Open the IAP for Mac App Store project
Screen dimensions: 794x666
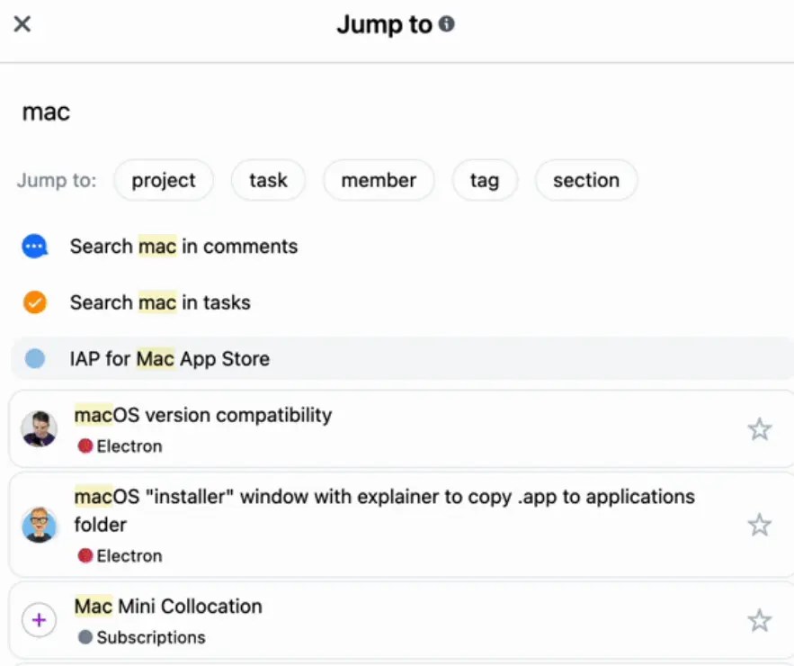[x=201, y=357]
